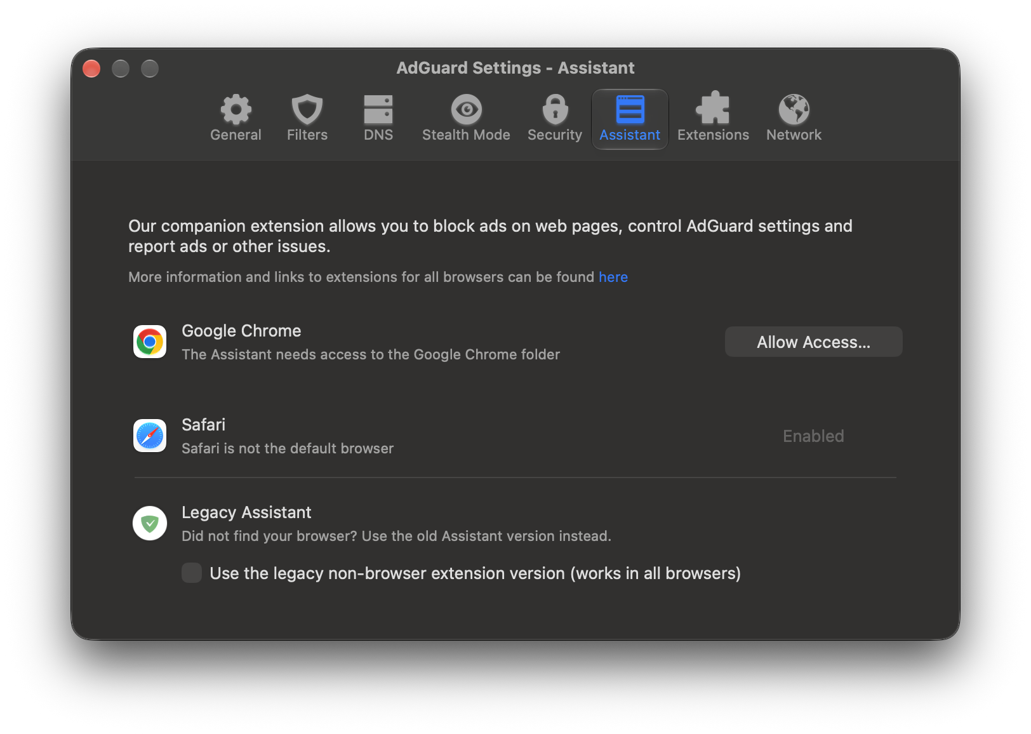Viewport: 1031px width, 734px height.
Task: Select the Security lock tab
Action: (x=555, y=119)
